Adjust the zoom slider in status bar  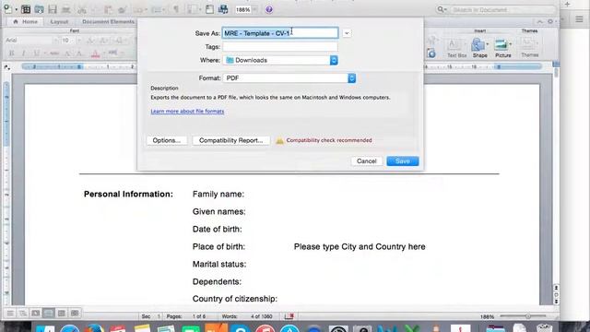(x=528, y=316)
